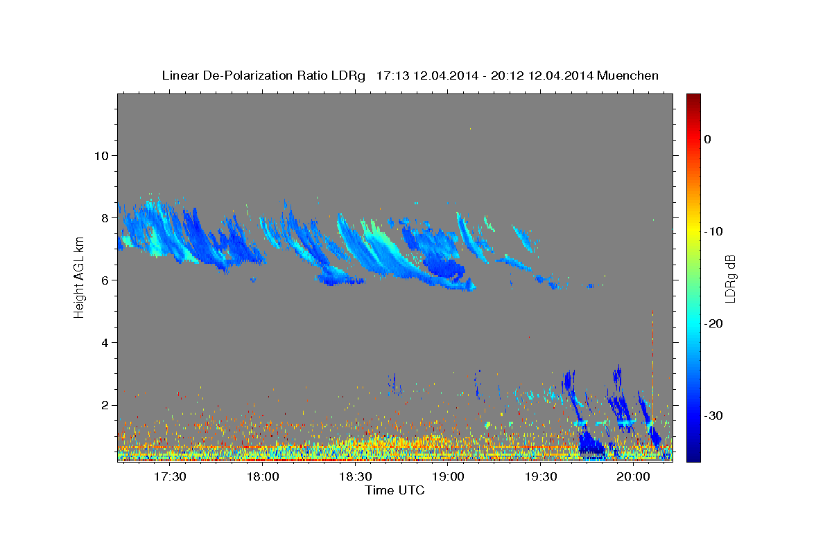Click the height tick label 10
This screenshot has height=554, width=832.
(x=101, y=155)
